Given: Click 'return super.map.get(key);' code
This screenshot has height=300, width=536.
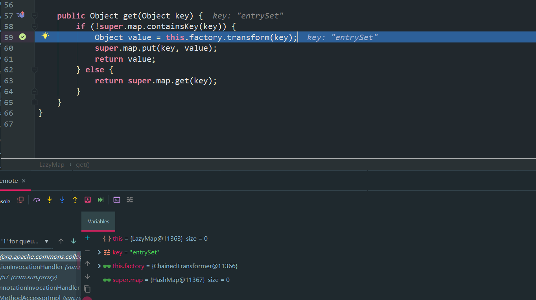Looking at the screenshot, I should pyautogui.click(x=156, y=81).
